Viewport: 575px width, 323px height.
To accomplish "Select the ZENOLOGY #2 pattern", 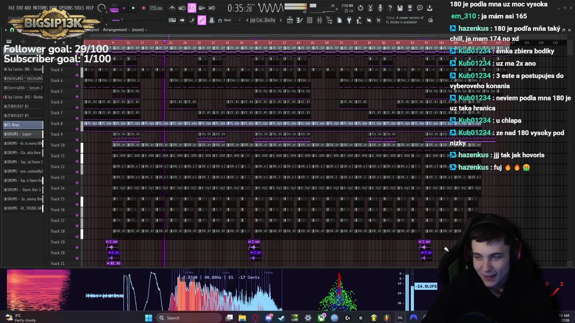I will pyautogui.click(x=23, y=106).
